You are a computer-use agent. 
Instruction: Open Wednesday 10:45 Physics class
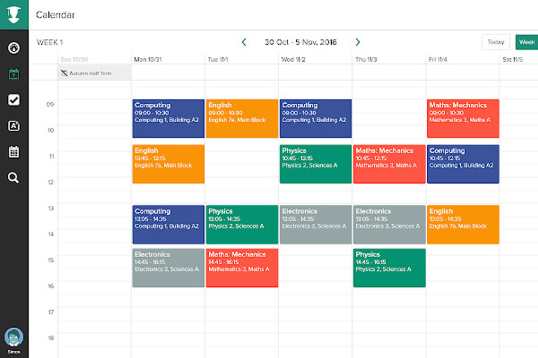coord(316,164)
